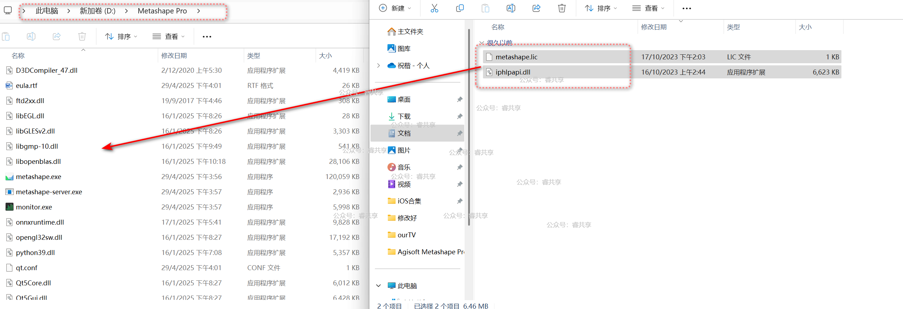Select Qt5Core.dll in left window

coord(33,283)
